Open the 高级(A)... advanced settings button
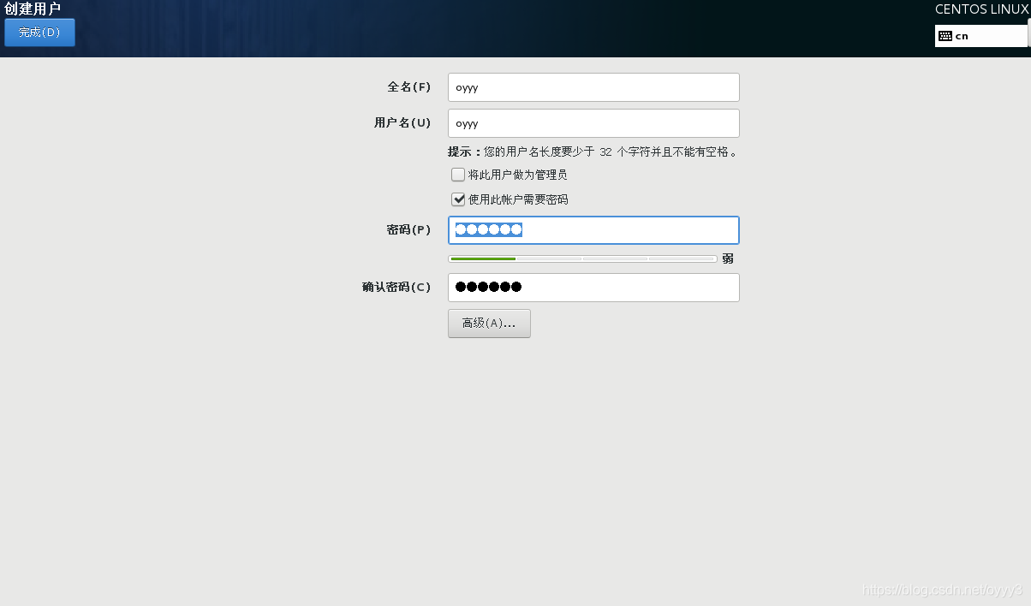Viewport: 1031px width, 606px height. point(489,324)
